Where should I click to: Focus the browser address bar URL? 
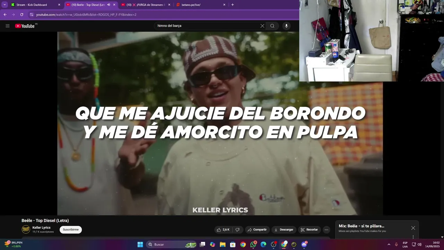click(86, 15)
